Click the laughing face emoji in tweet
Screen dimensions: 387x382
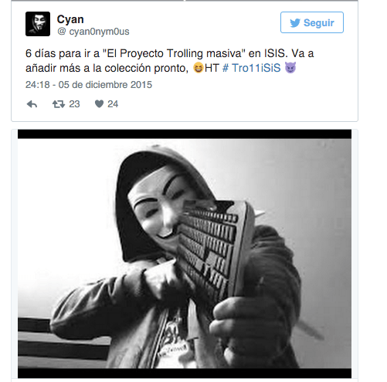199,68
